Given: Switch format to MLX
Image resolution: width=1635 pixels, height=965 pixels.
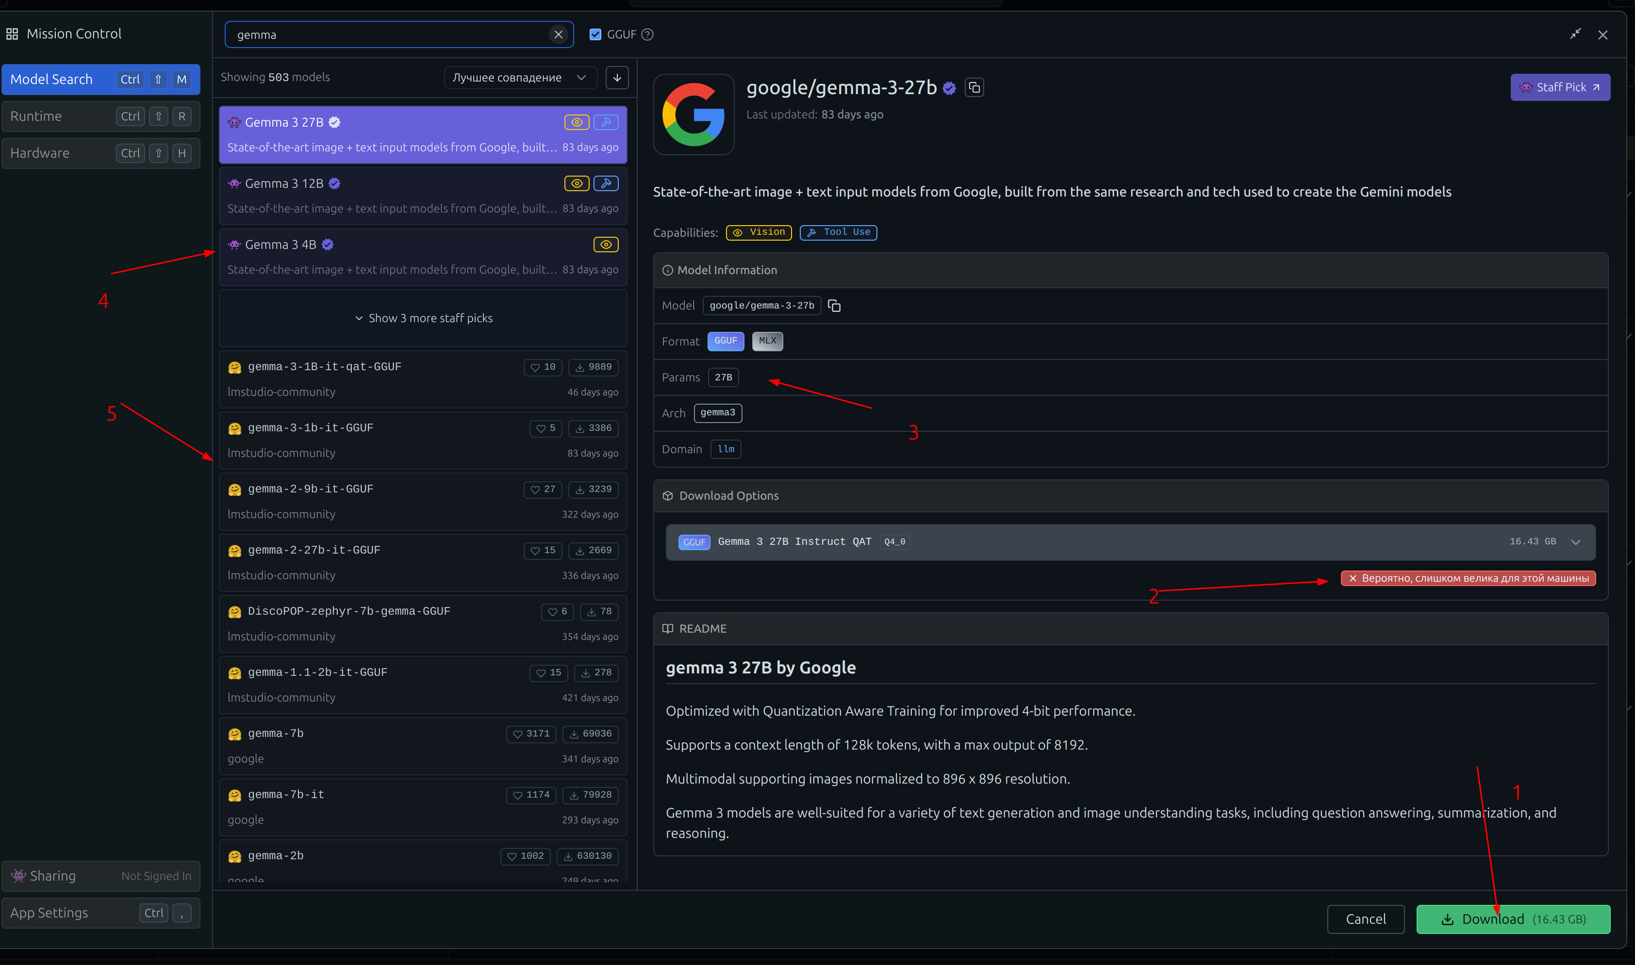Looking at the screenshot, I should (x=767, y=341).
